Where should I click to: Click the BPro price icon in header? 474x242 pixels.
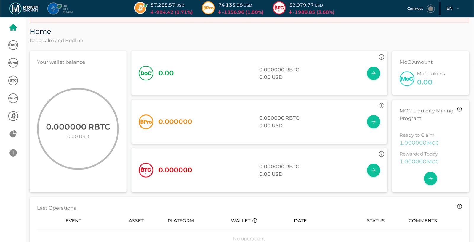[x=208, y=8]
